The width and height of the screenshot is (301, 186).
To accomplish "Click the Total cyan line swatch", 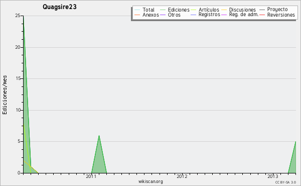I will [137, 10].
